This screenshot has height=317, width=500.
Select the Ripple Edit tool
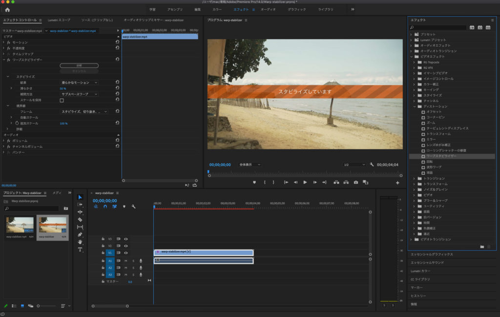coord(80,212)
